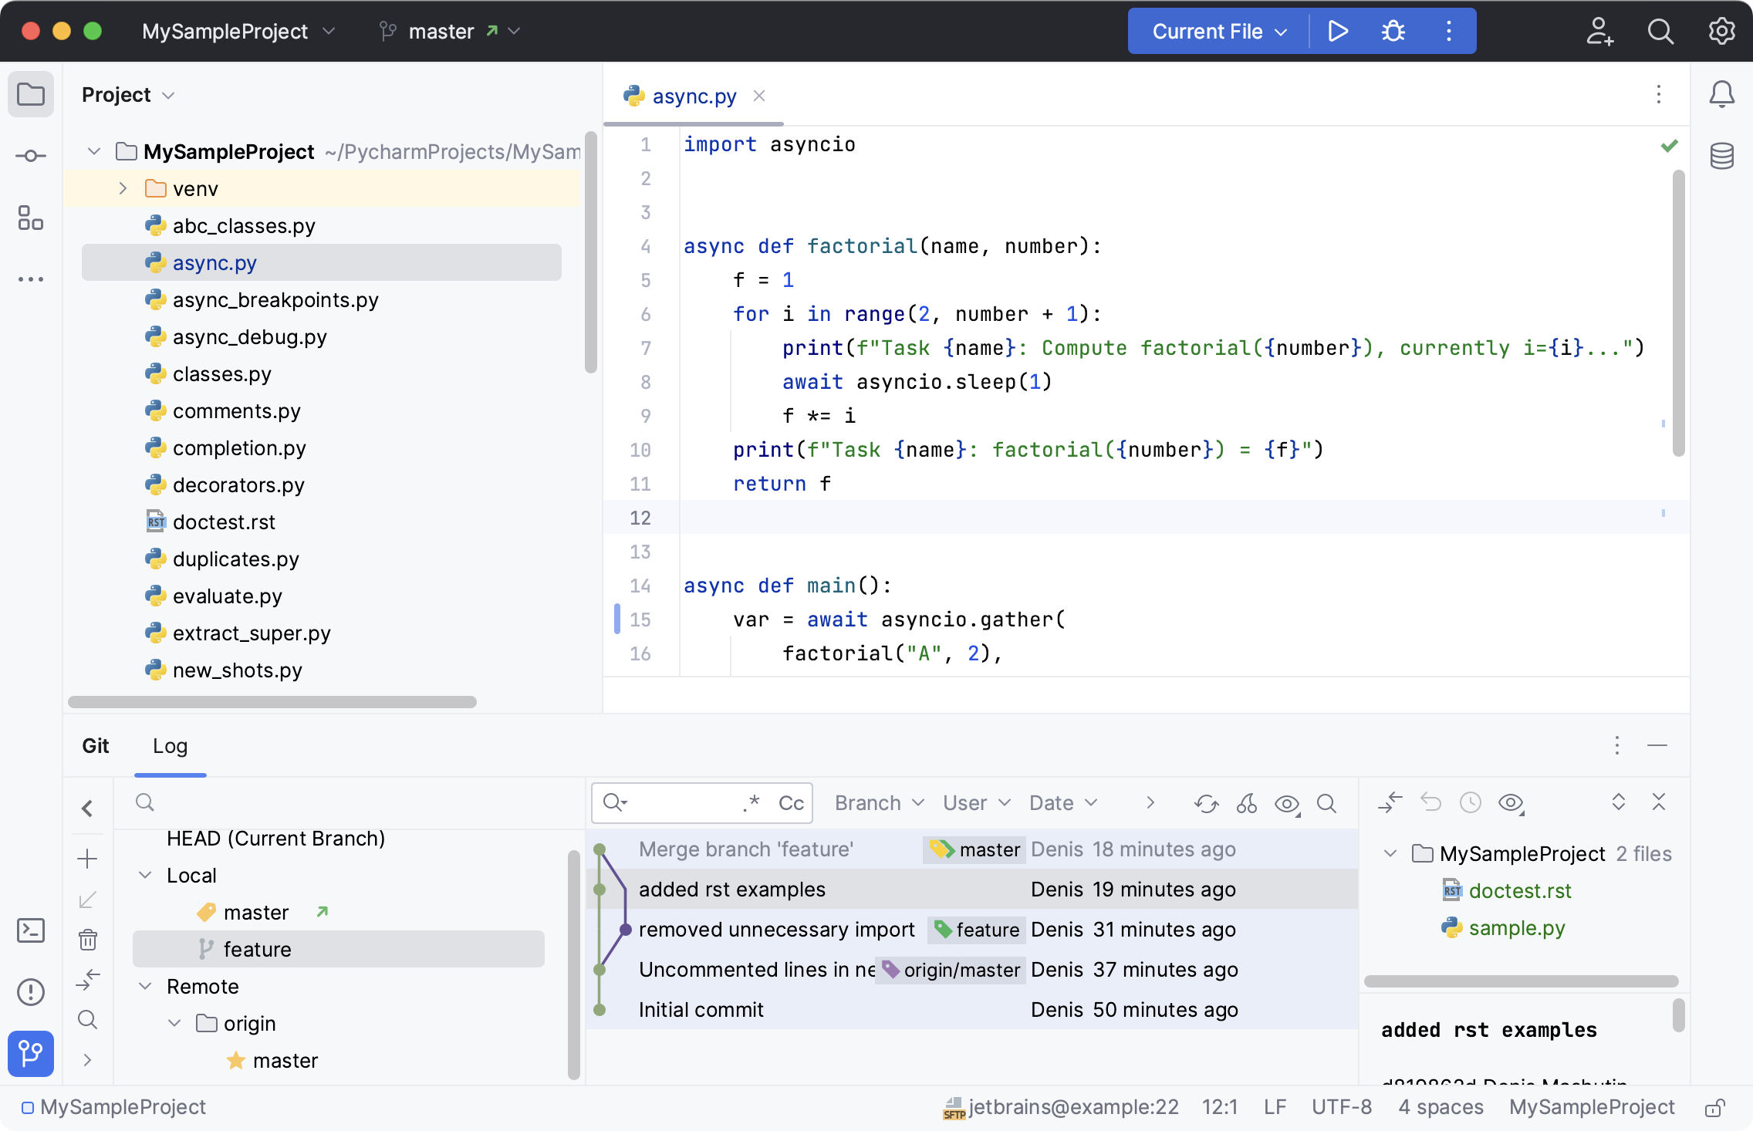Collapse the Local branches node
1753x1131 pixels.
pos(144,875)
